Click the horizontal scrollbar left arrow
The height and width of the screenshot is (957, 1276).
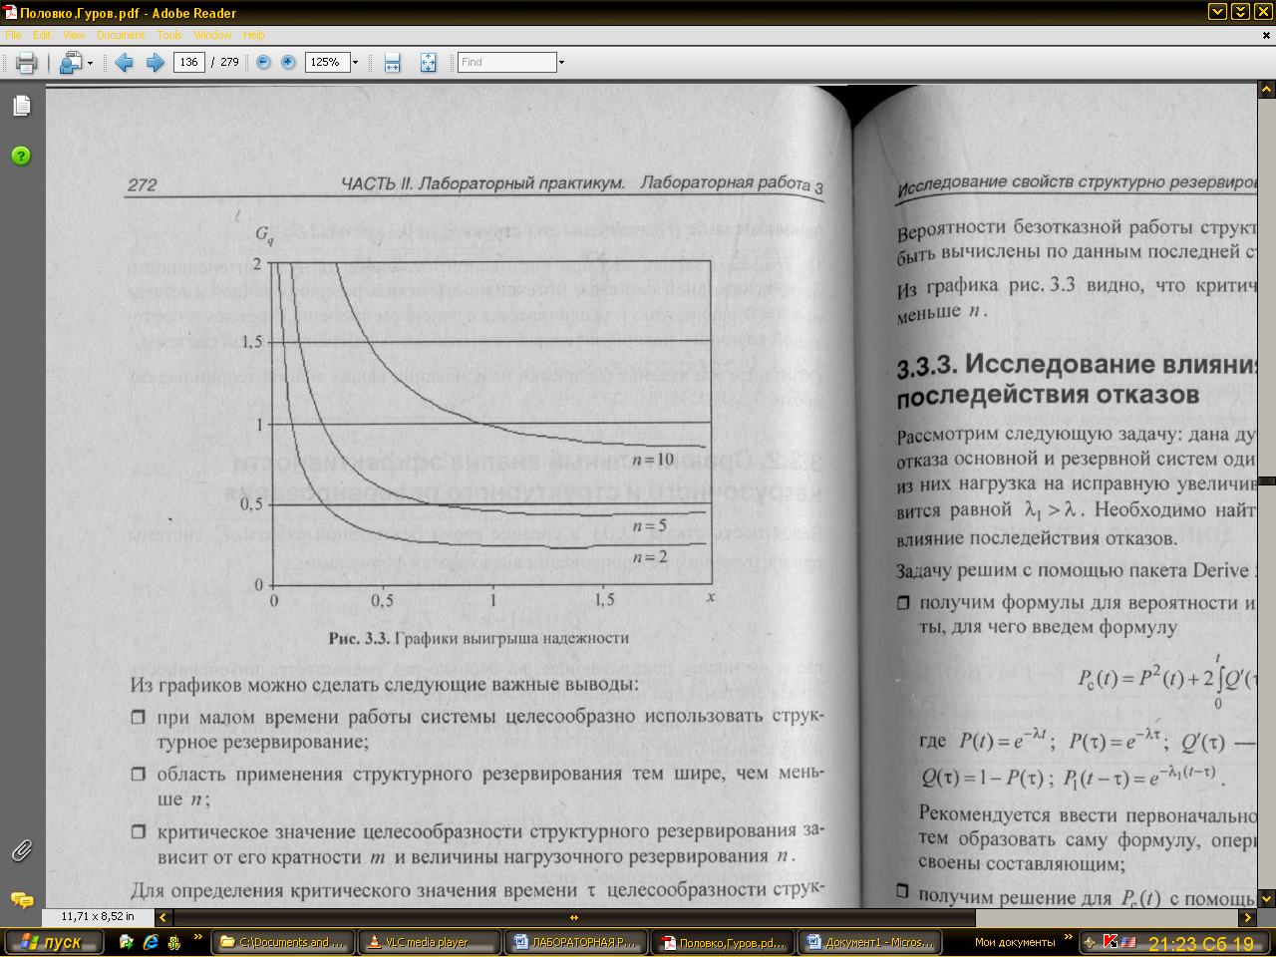pyautogui.click(x=163, y=917)
